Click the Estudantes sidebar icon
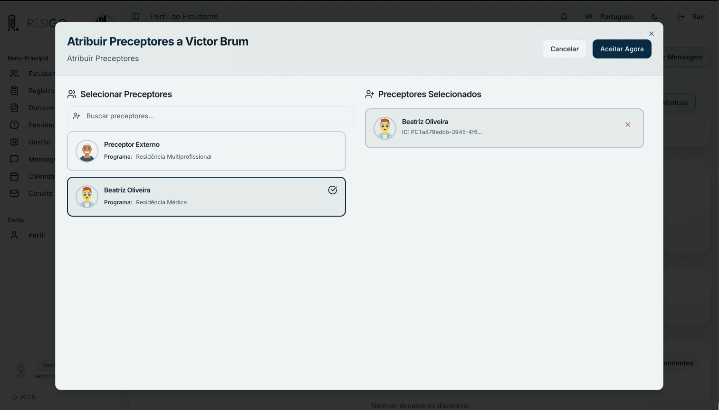 (14, 74)
